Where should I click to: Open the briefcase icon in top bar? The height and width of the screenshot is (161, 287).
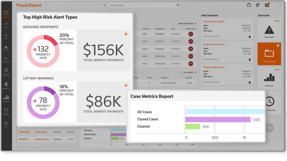point(249,5)
